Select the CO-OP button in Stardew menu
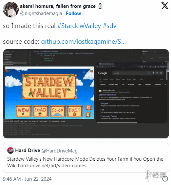The width and height of the screenshot is (171, 185). (x=58, y=111)
